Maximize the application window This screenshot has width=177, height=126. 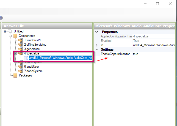157,4
